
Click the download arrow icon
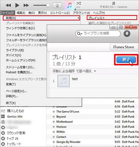(127, 34)
